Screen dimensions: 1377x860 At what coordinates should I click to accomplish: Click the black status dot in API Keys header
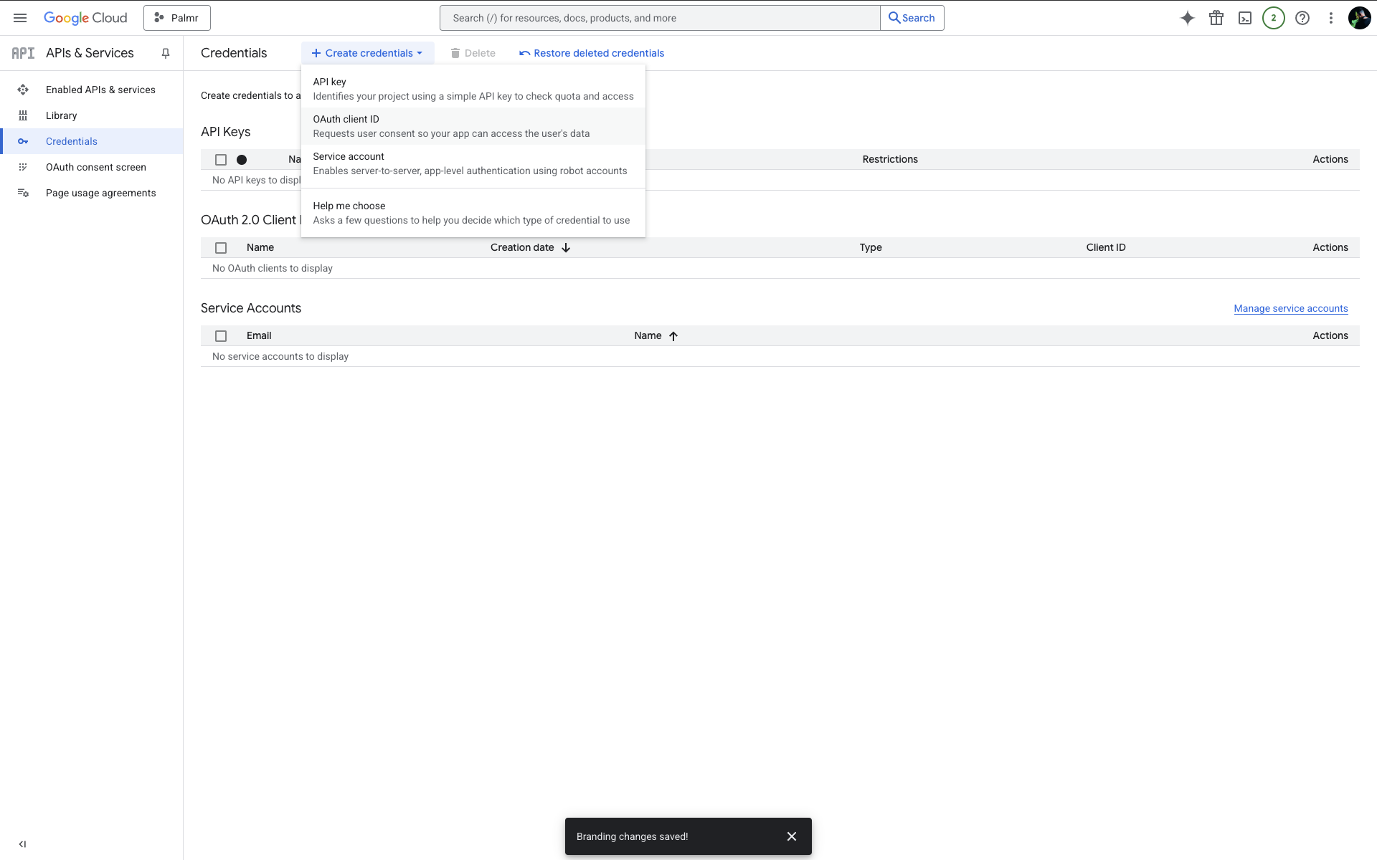(242, 160)
